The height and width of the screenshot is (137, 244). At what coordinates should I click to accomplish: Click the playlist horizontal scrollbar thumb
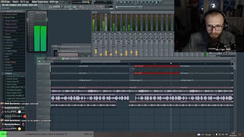(101, 61)
